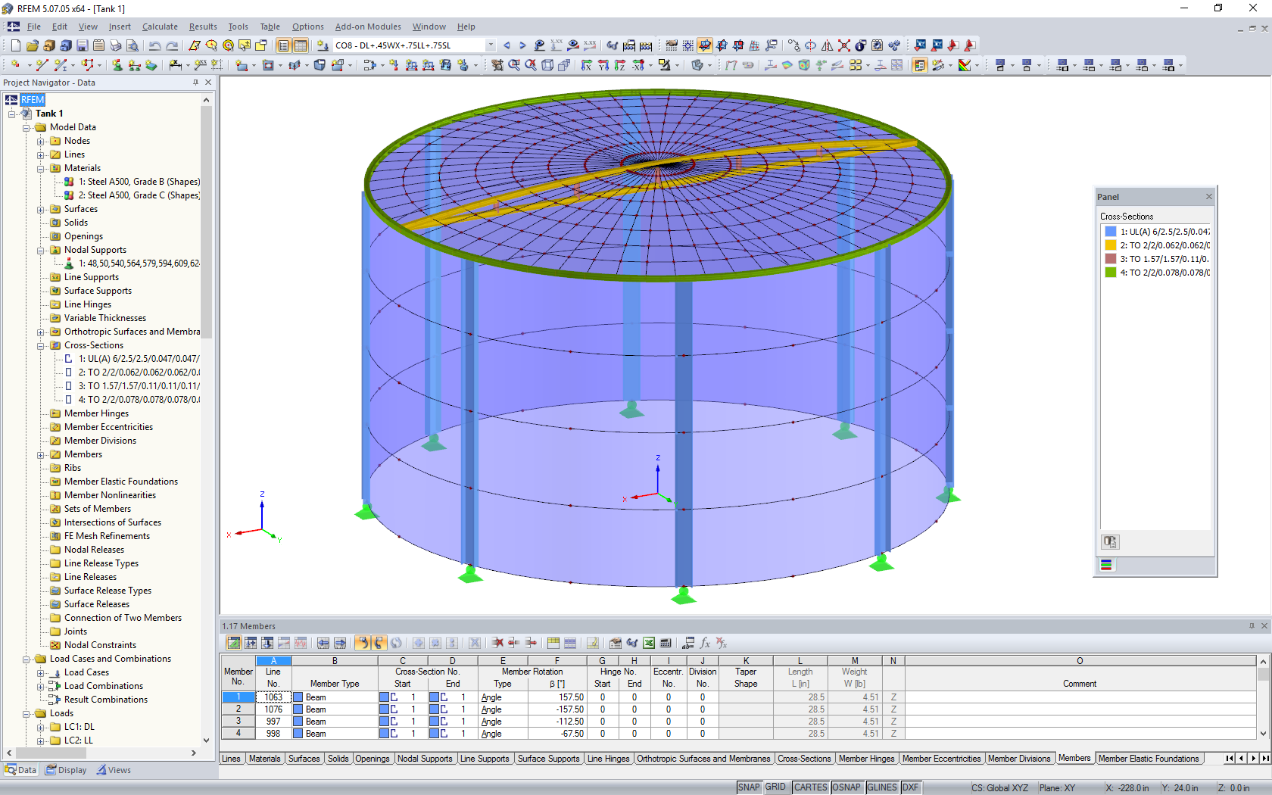Image resolution: width=1272 pixels, height=795 pixels.
Task: Open the Calculate menu
Action: 160,26
